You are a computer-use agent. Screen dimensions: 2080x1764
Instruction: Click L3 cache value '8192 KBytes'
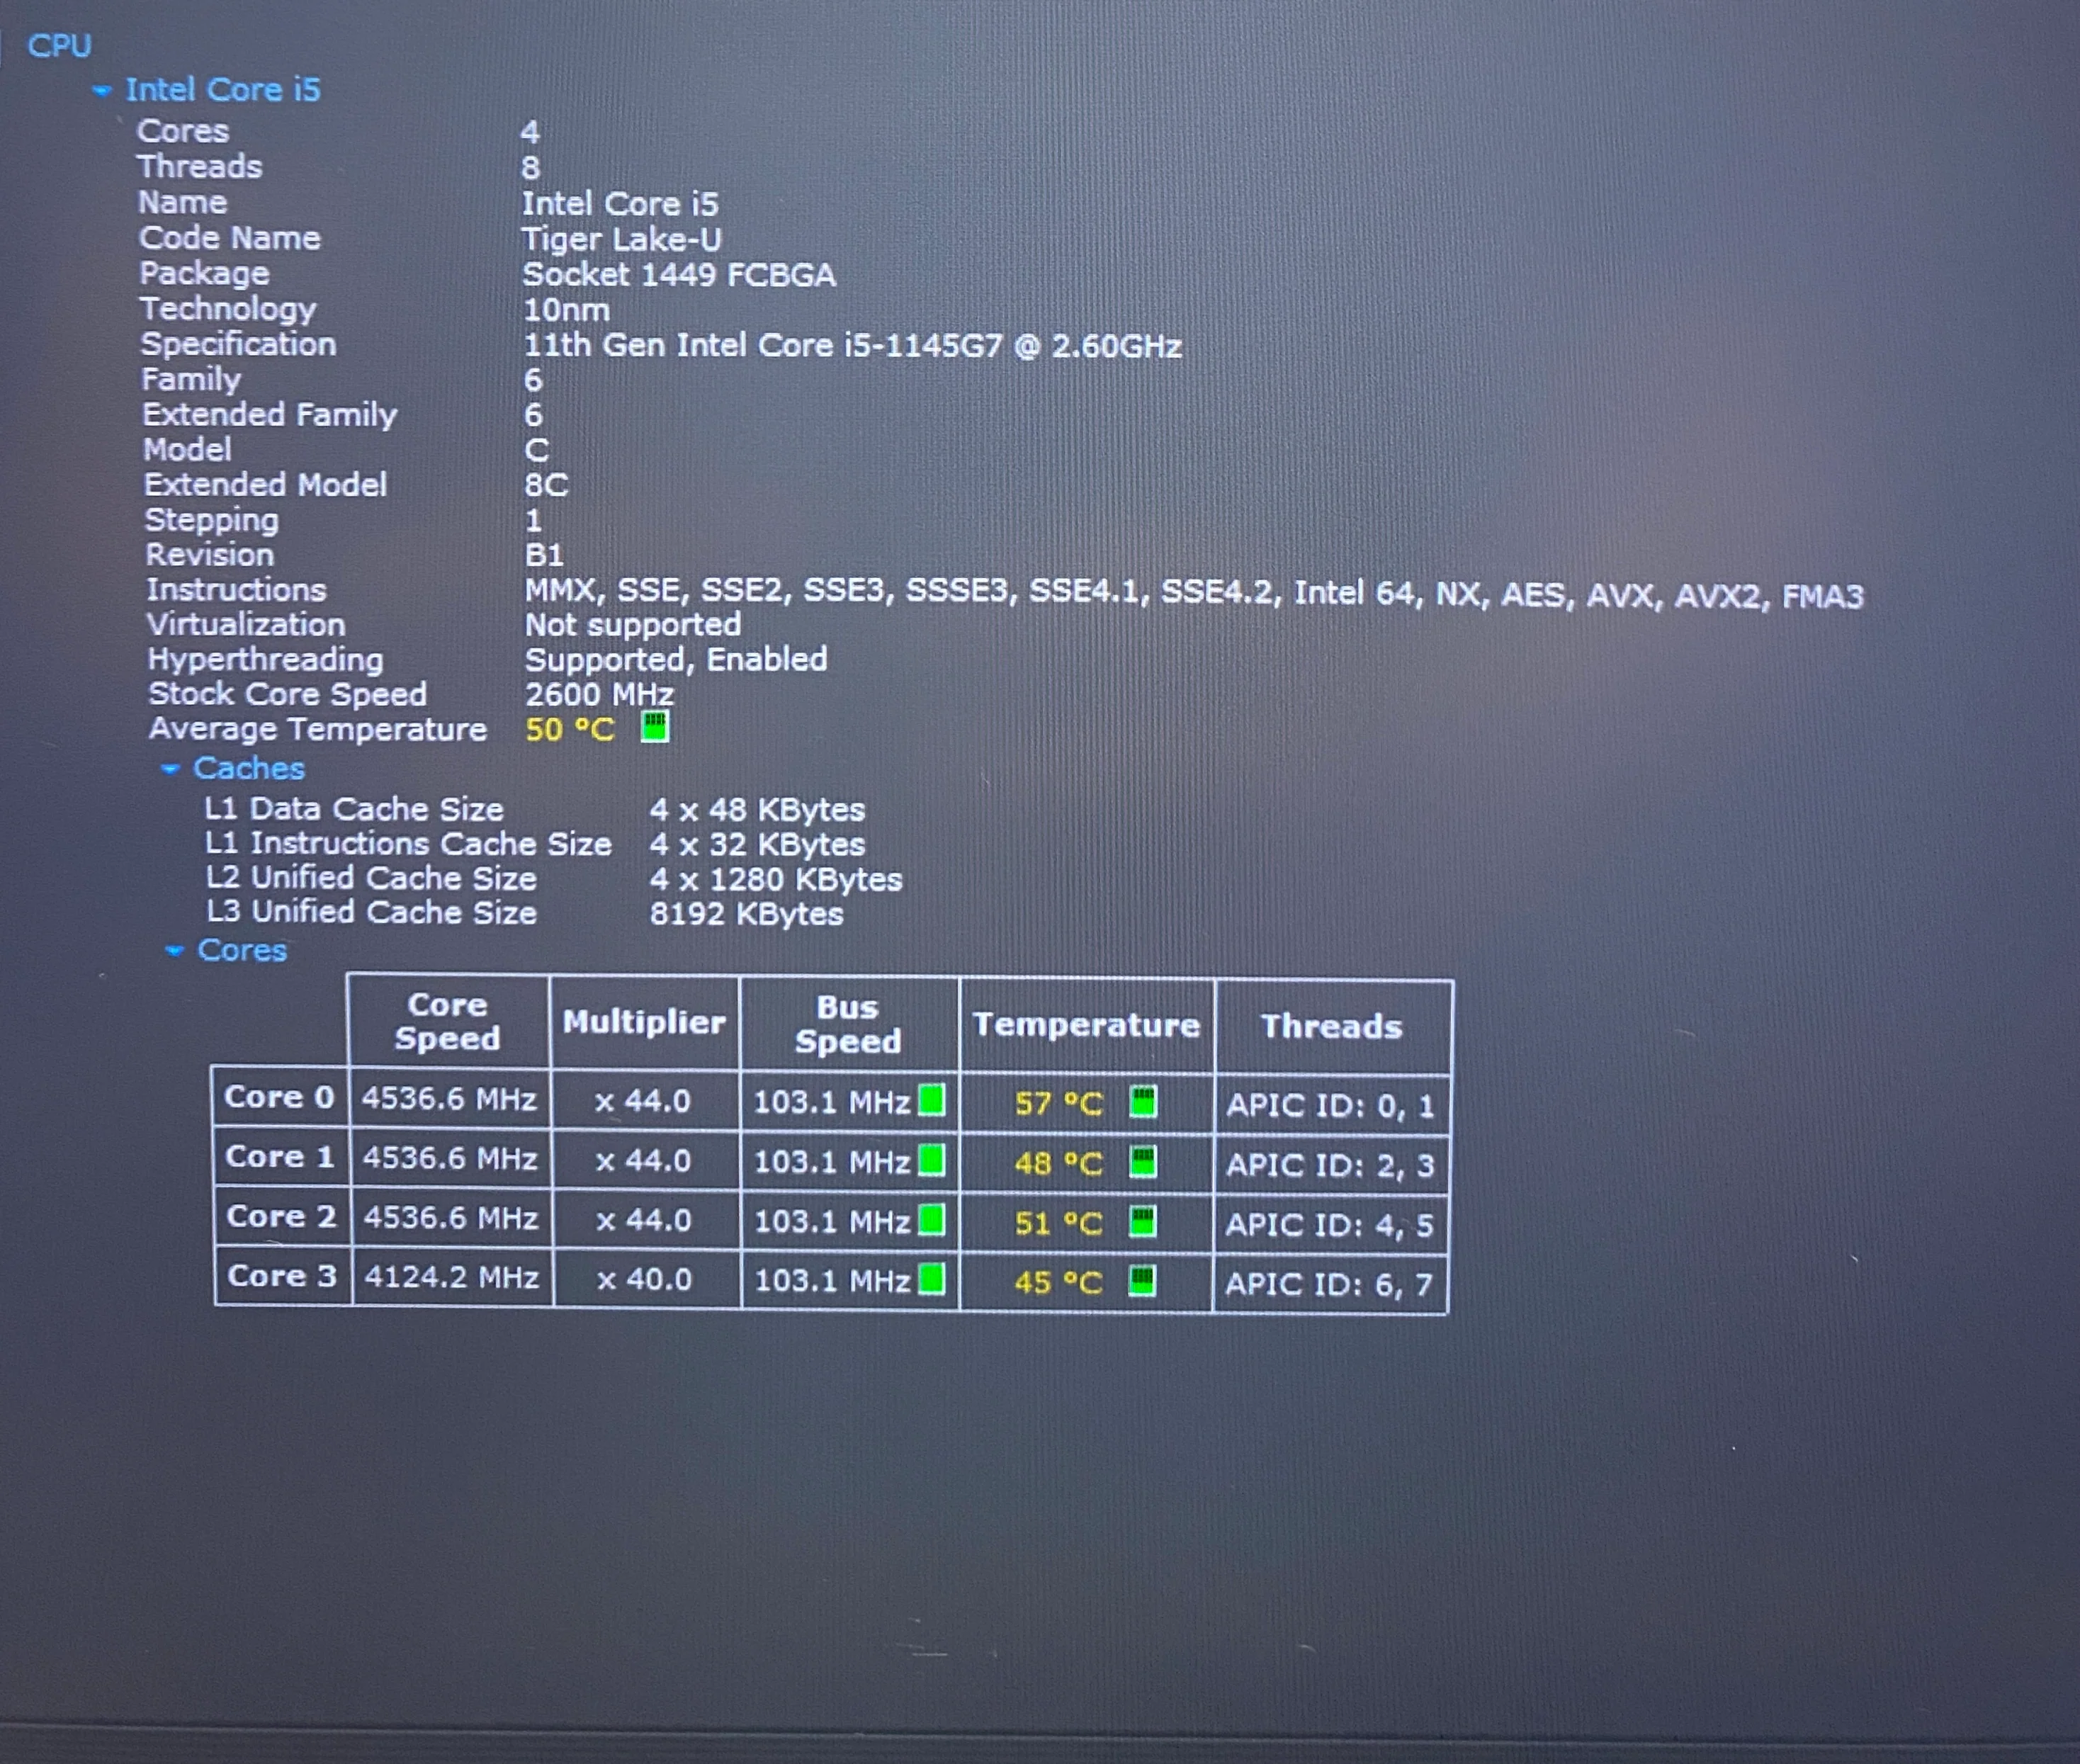tap(746, 914)
